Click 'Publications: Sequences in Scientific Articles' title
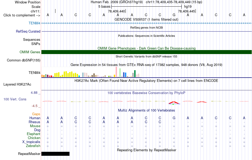This screenshot has width=252, height=160. click(146, 36)
